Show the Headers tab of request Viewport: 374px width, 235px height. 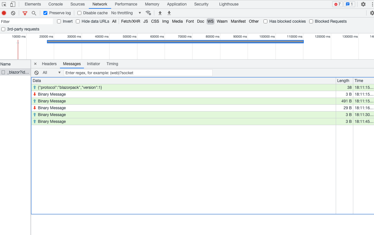(x=49, y=64)
